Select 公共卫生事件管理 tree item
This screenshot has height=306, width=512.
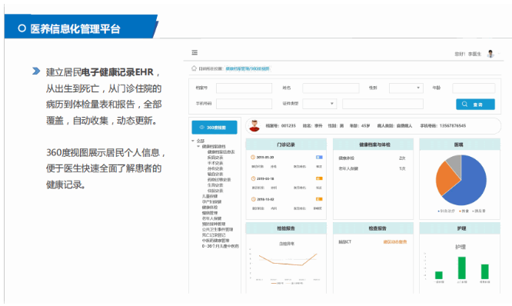(x=218, y=230)
